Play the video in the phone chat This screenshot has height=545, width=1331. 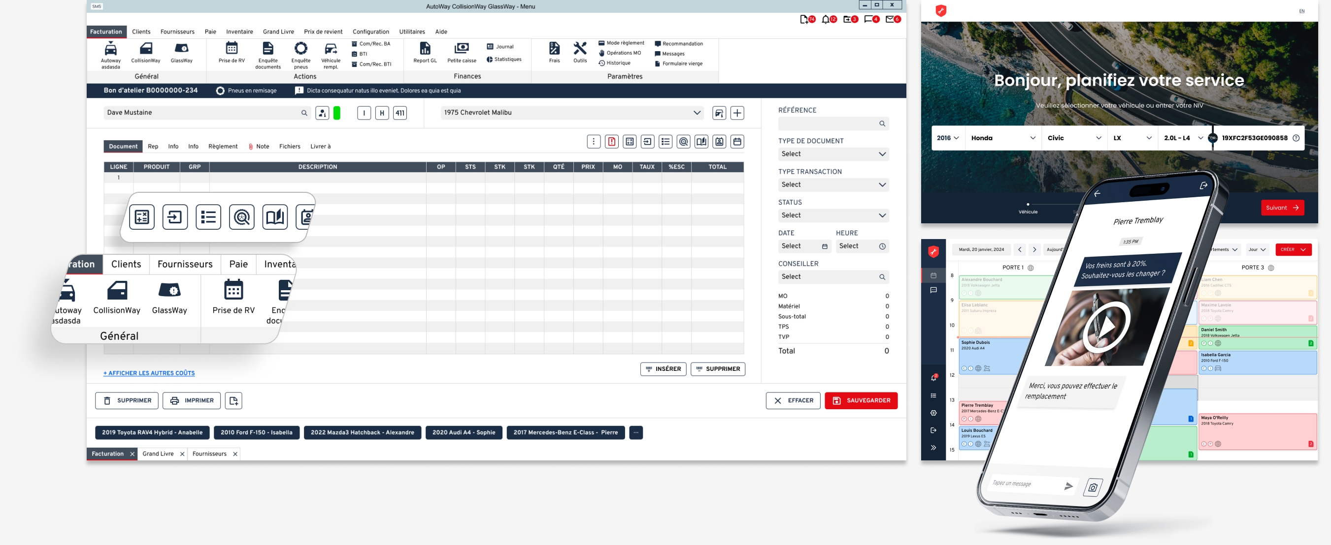point(1106,328)
